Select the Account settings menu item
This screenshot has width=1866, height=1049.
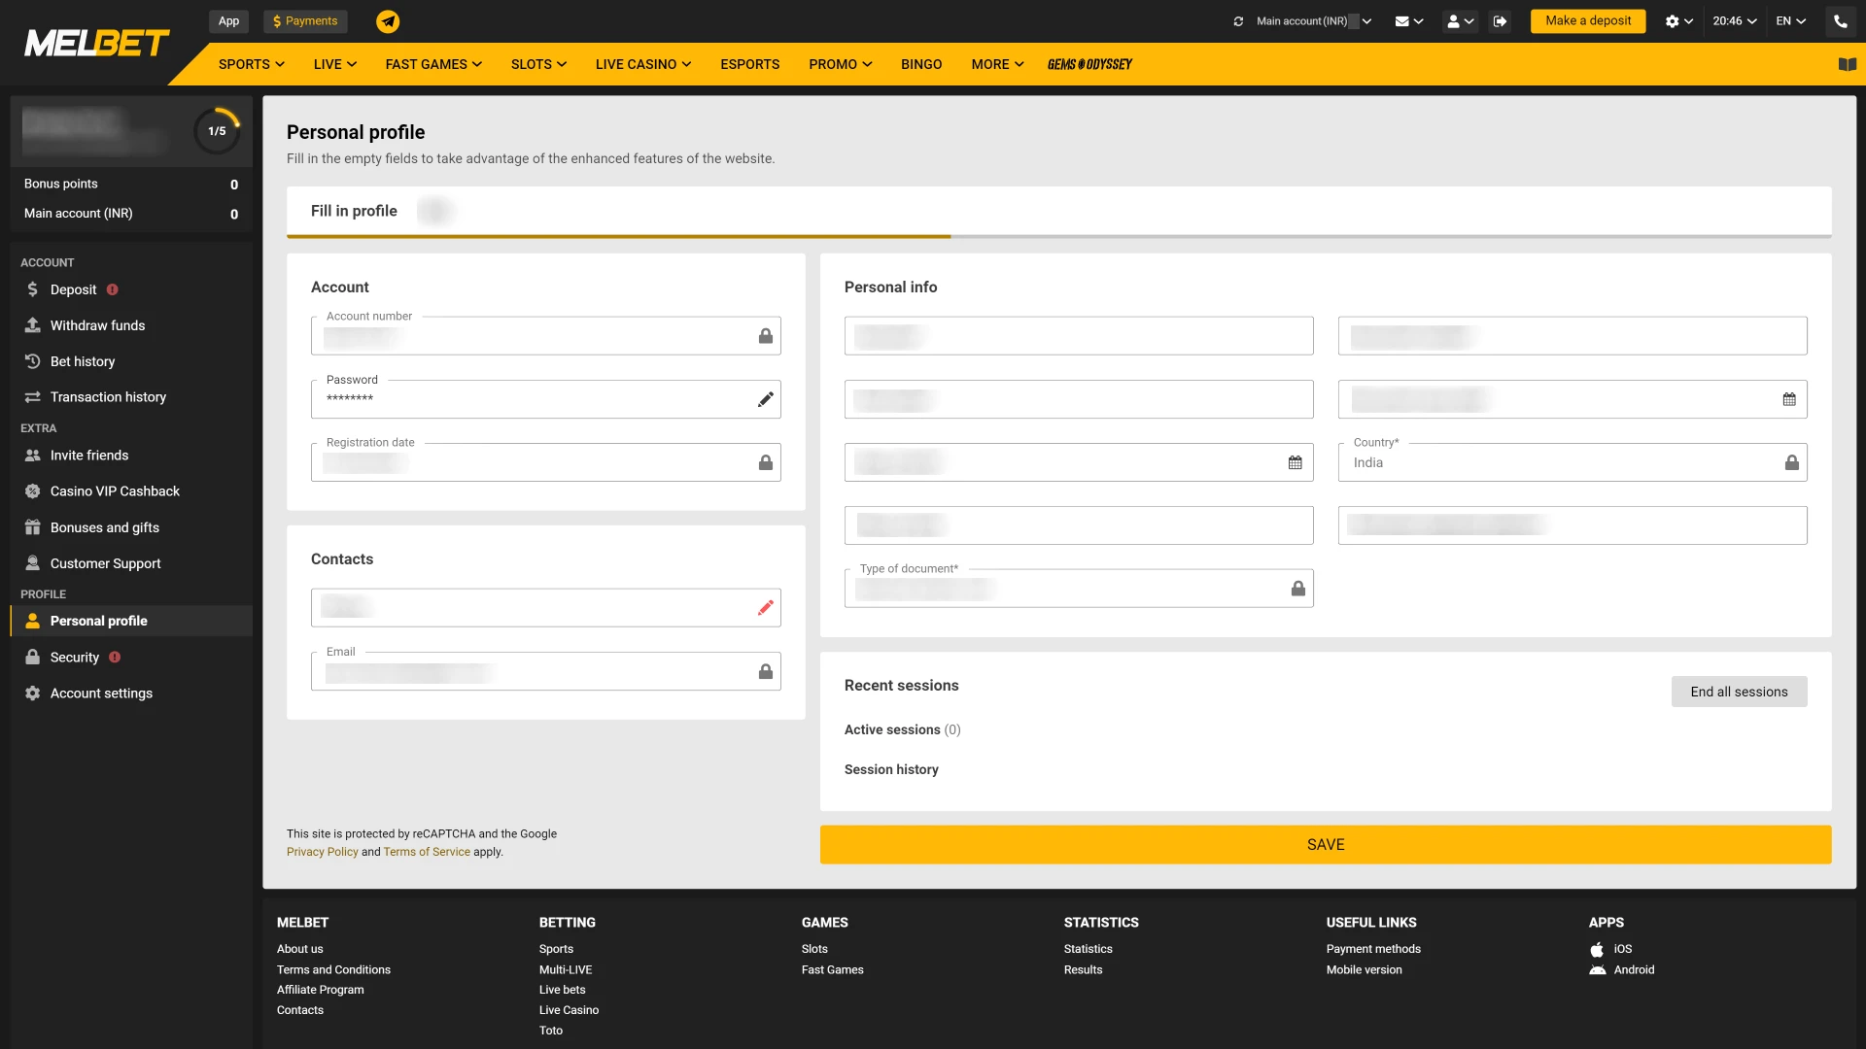coord(101,693)
